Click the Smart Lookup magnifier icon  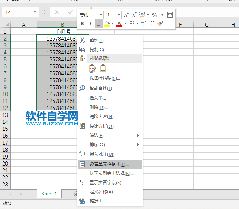[82, 88]
